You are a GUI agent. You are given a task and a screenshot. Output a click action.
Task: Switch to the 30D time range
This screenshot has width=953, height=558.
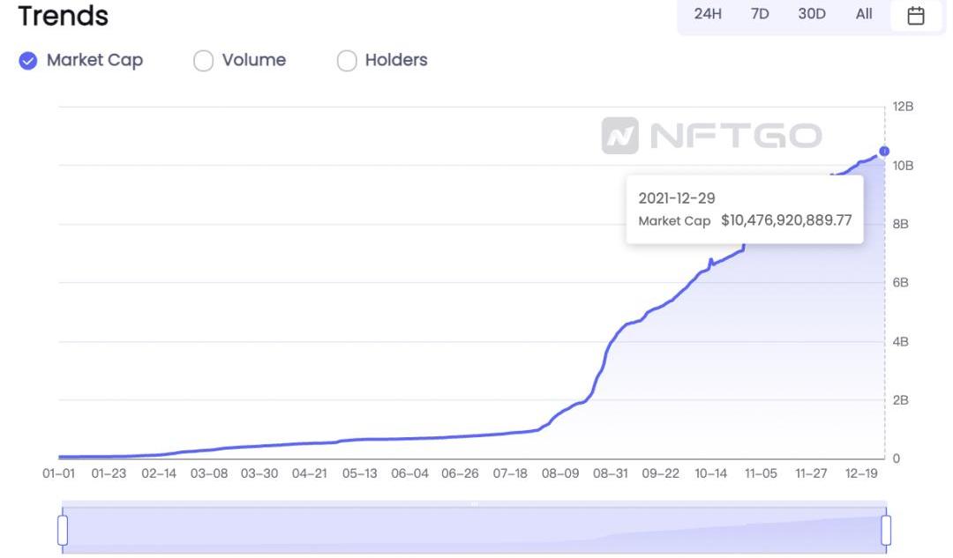[x=812, y=14]
